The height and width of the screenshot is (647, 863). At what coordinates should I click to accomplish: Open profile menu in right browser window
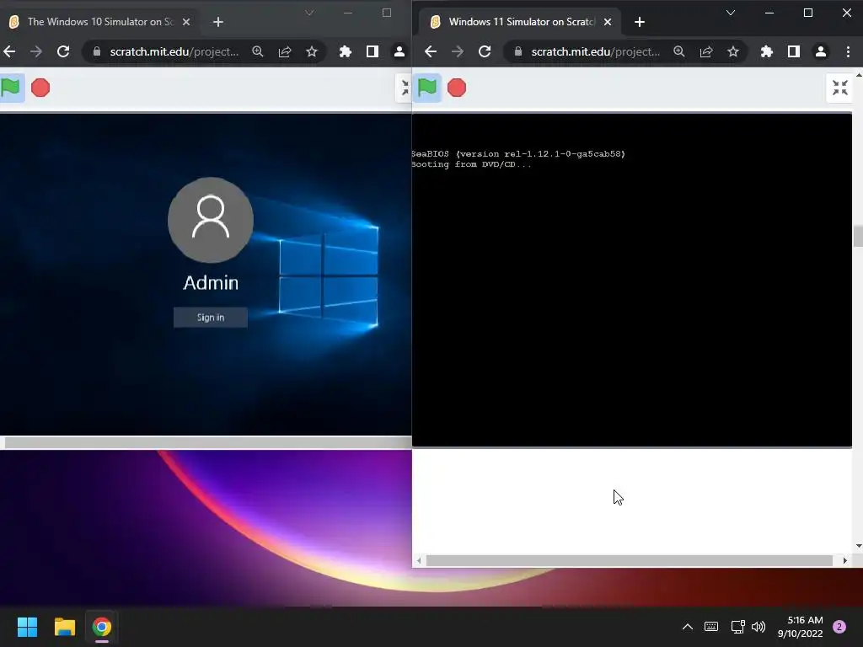[x=821, y=51]
